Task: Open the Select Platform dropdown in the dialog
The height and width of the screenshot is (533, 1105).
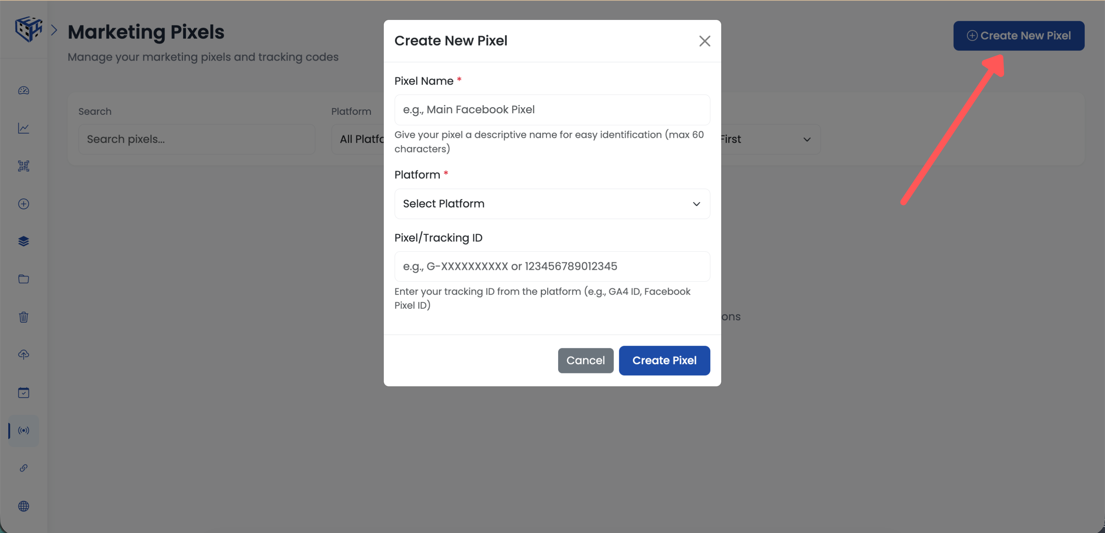Action: point(552,204)
